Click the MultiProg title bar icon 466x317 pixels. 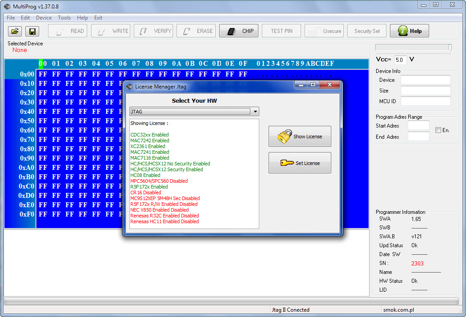coord(7,6)
